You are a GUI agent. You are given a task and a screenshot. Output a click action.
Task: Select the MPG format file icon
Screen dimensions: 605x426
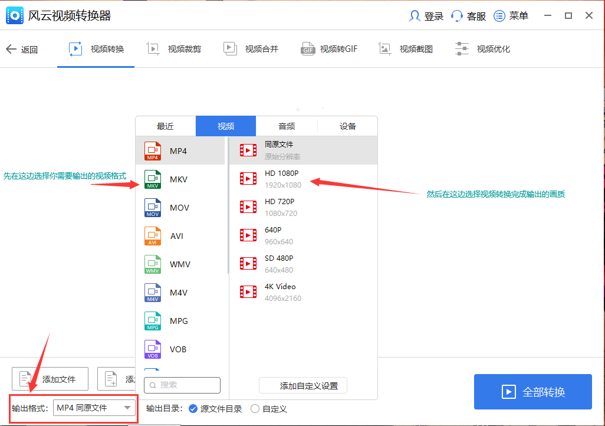tap(153, 321)
